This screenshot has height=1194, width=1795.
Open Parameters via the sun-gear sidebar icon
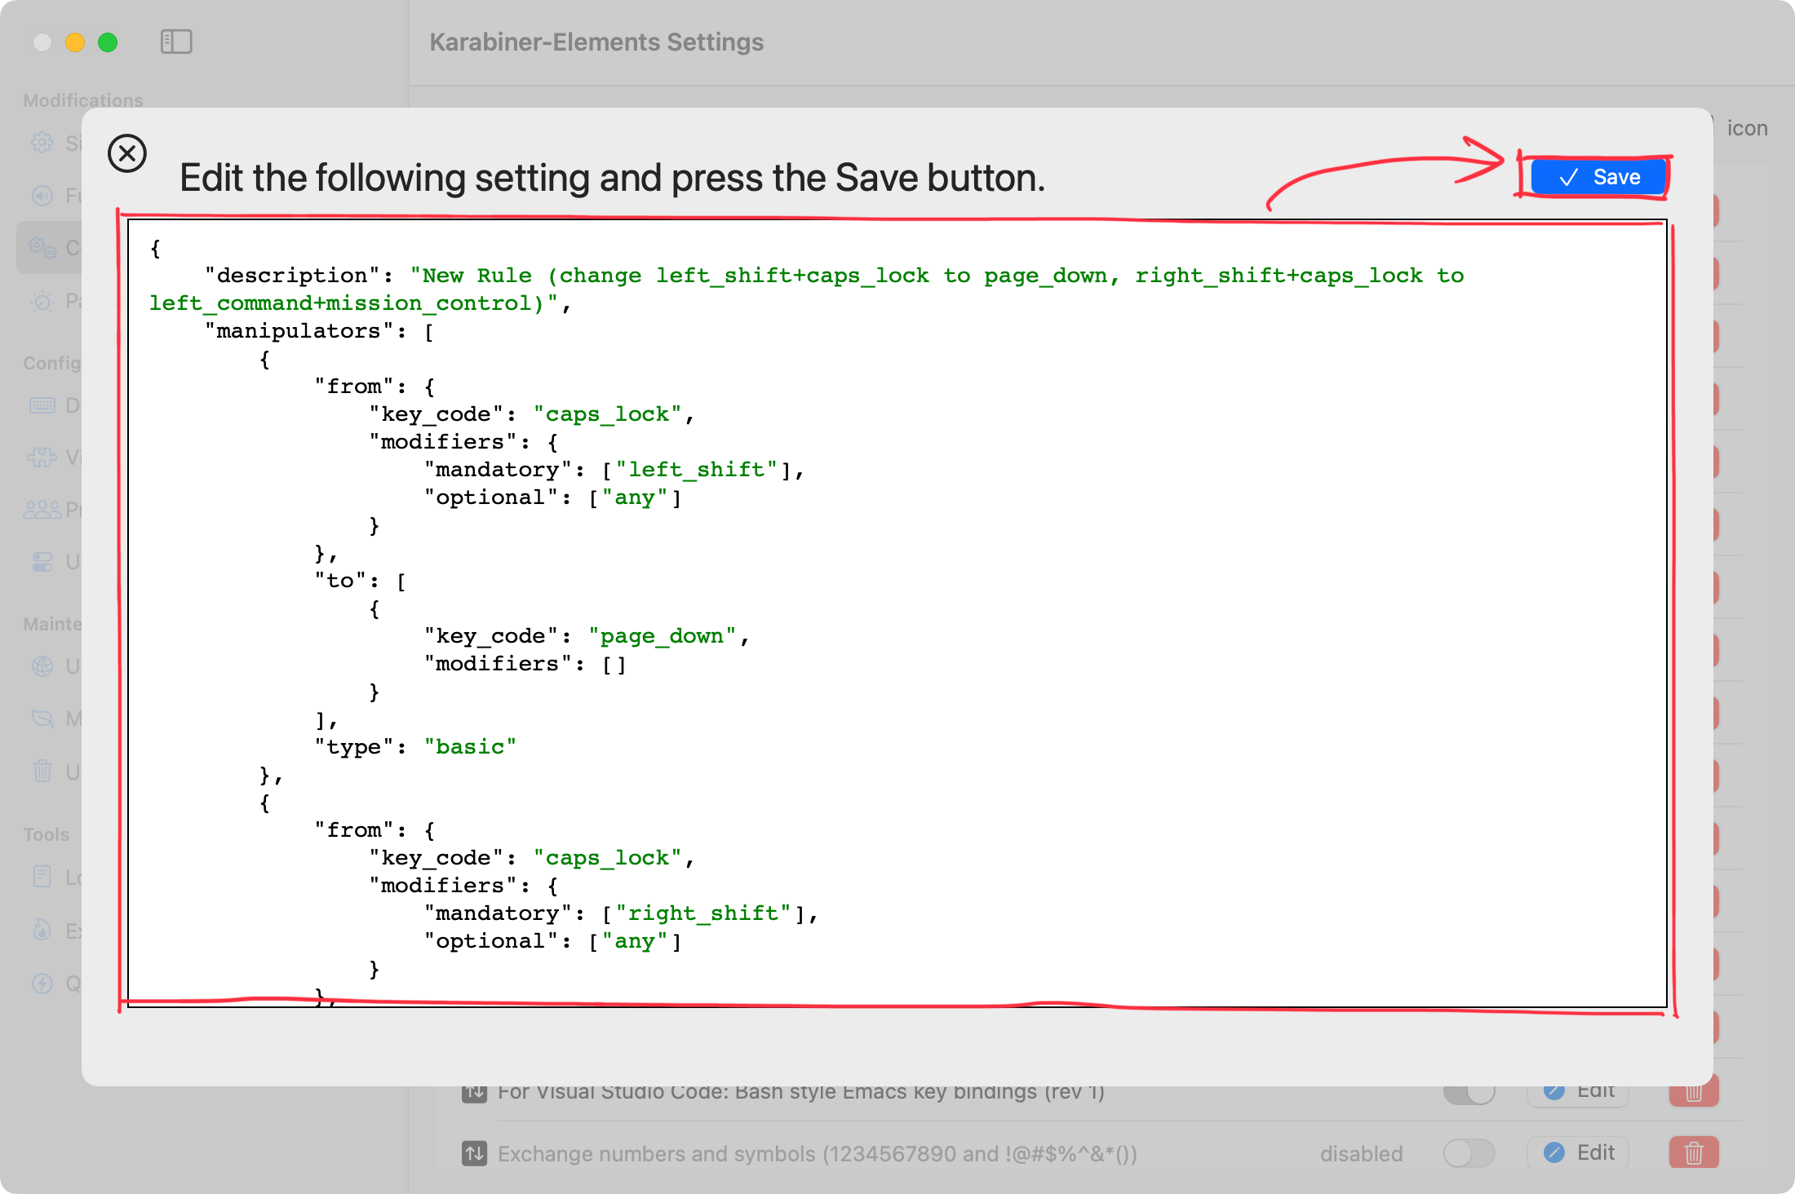pos(42,301)
